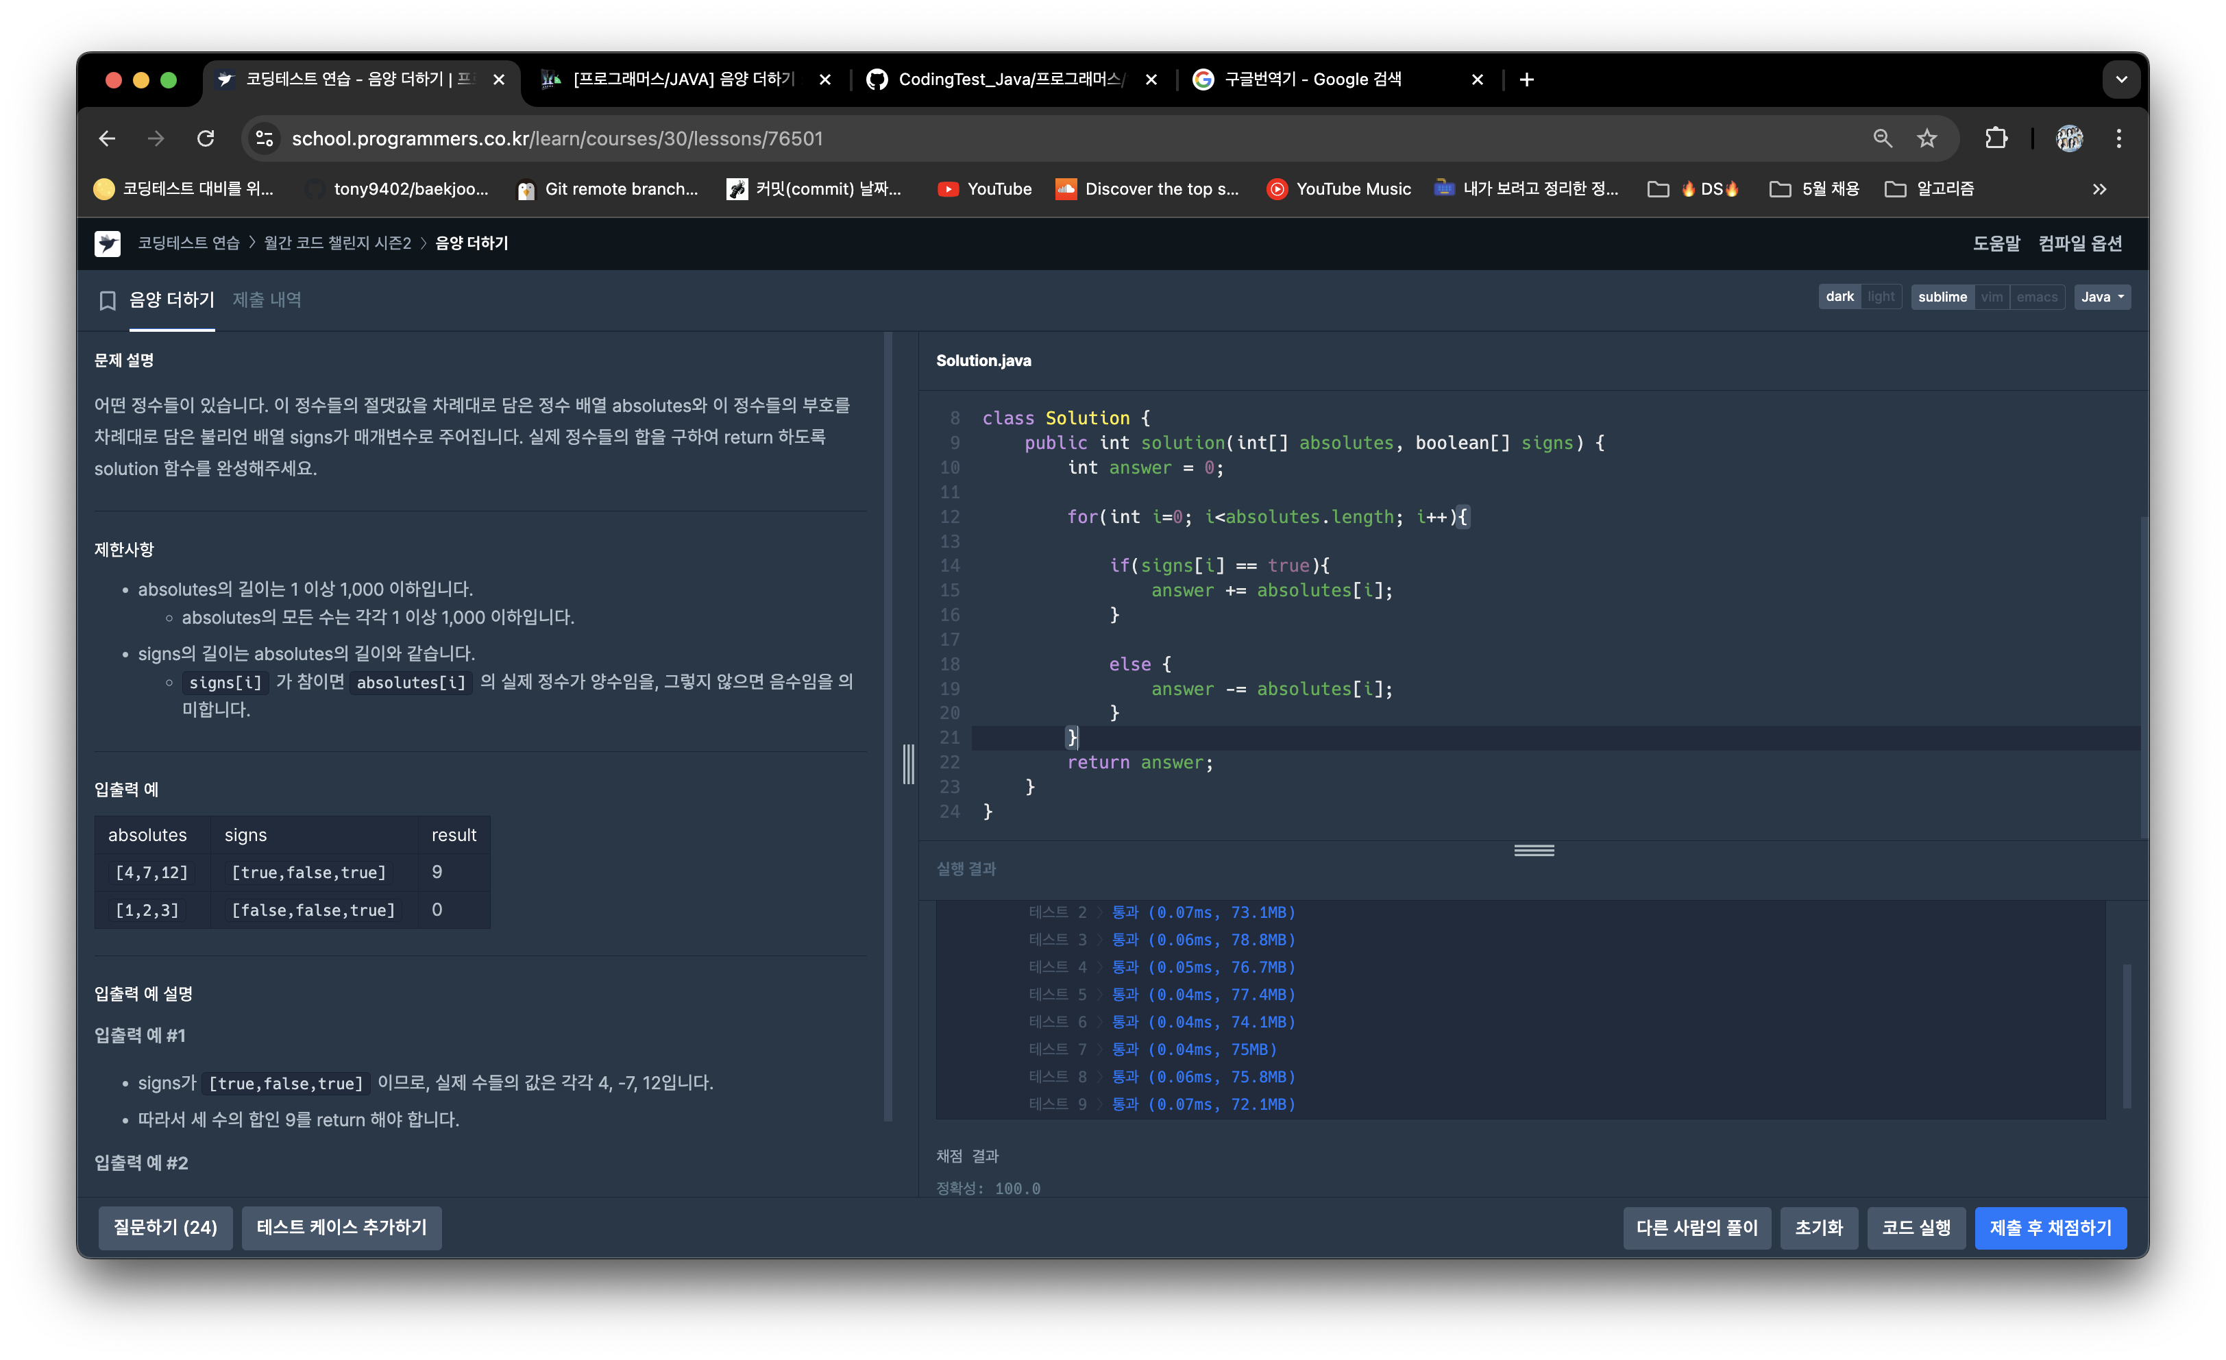Open the Git remote branch bookmark
The image size is (2226, 1360).
point(607,189)
